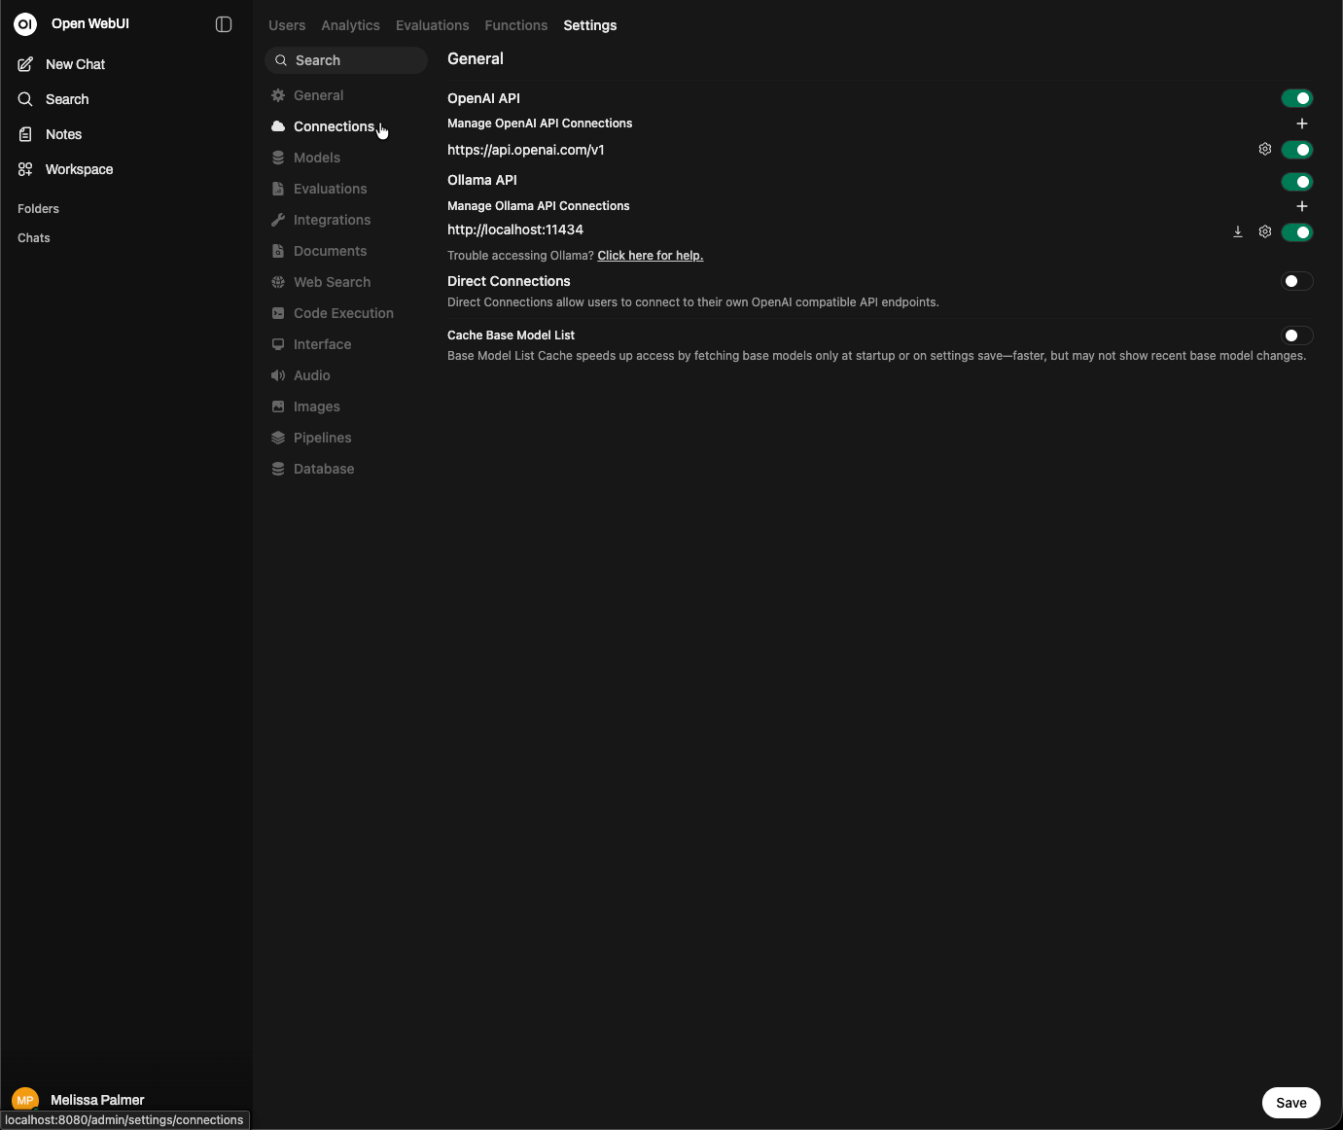The height and width of the screenshot is (1130, 1343).
Task: Click the Notes icon in sidebar
Action: (x=24, y=134)
